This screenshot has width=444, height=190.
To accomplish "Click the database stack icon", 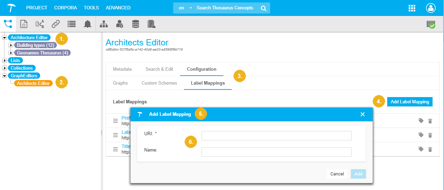I will [x=135, y=24].
